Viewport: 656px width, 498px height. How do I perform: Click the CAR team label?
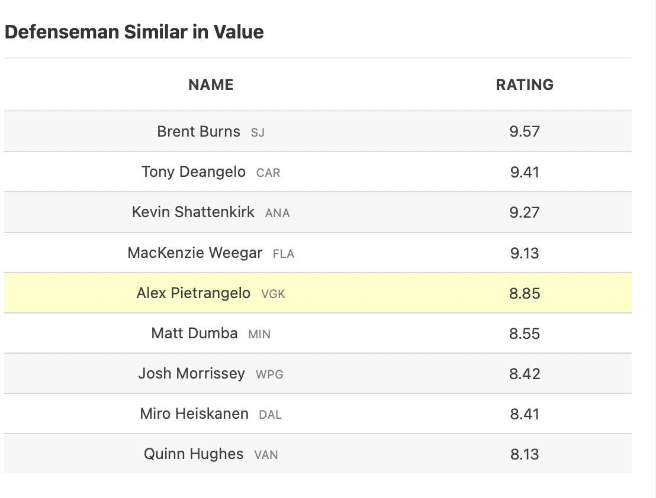(268, 173)
